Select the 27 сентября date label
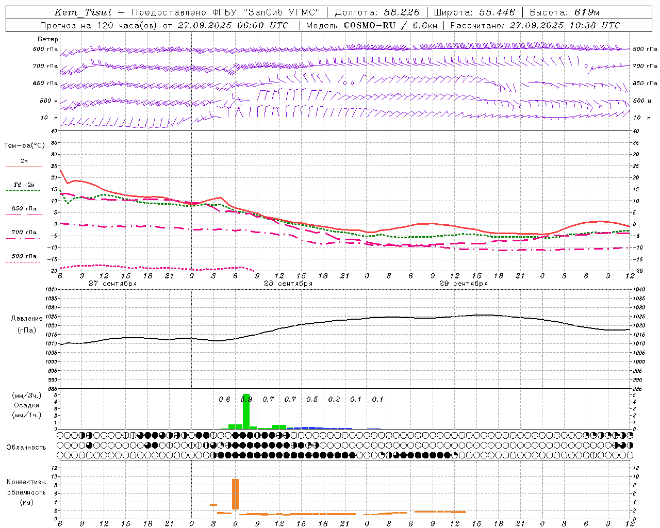Viewport: 660px width, 528px height. (x=112, y=284)
